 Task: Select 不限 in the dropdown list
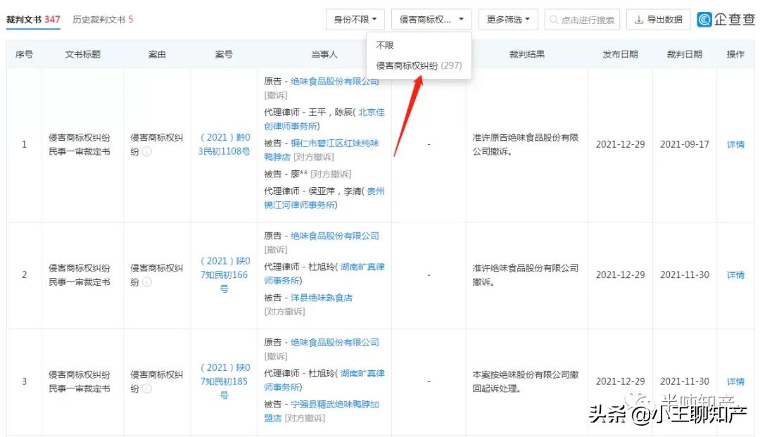(x=385, y=45)
